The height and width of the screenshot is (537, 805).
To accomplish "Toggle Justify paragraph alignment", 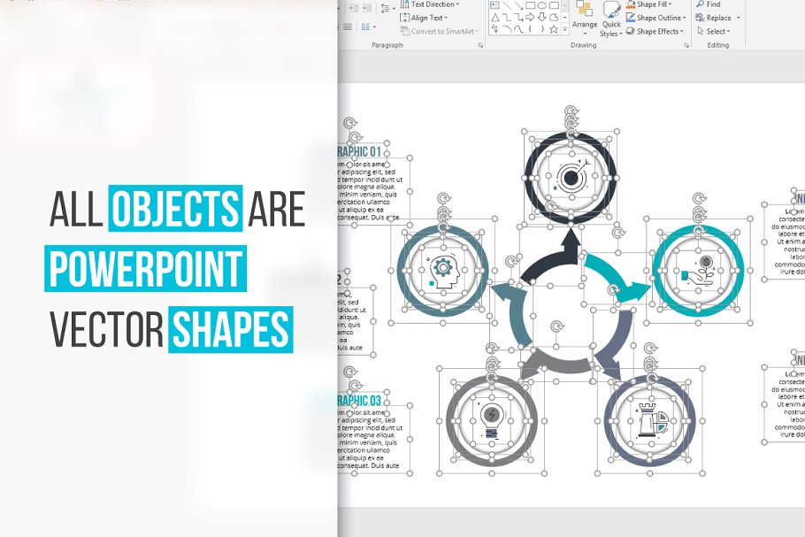I will [348, 27].
